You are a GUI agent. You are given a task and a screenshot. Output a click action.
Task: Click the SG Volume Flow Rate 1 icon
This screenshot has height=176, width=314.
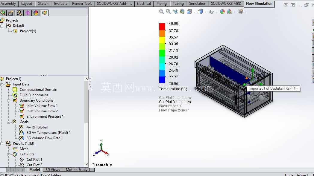point(22,138)
